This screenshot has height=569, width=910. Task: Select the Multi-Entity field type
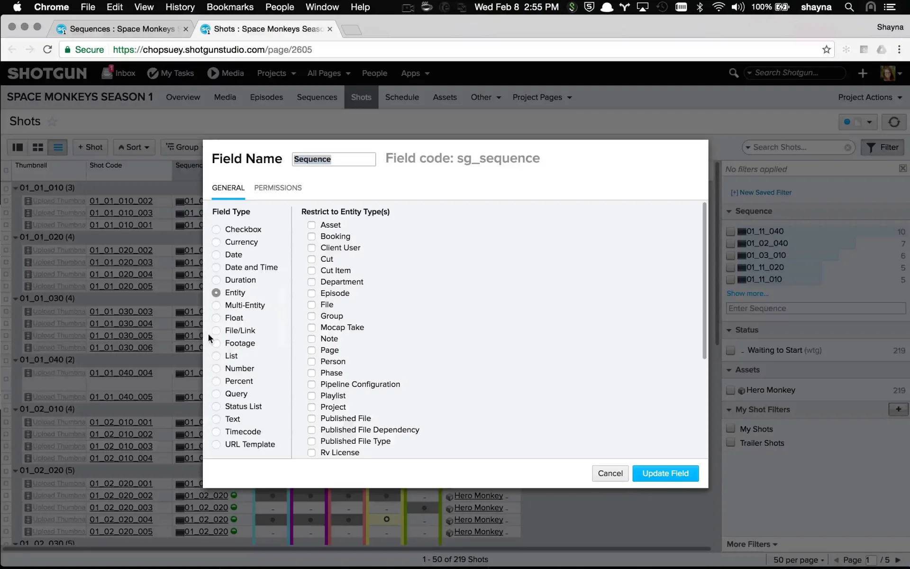point(216,305)
